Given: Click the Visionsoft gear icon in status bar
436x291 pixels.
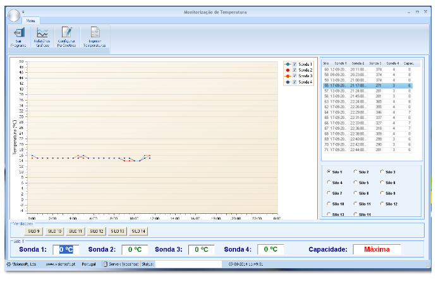Looking at the screenshot, I should click(9, 264).
